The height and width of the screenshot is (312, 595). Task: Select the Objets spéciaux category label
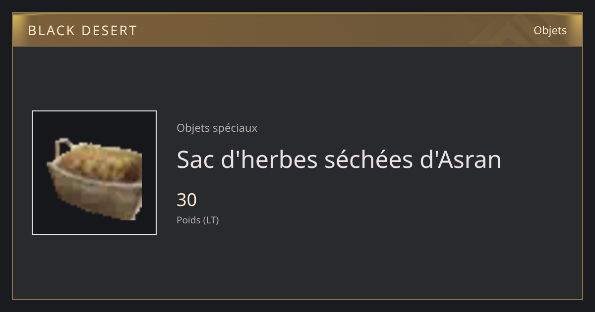[x=217, y=128]
